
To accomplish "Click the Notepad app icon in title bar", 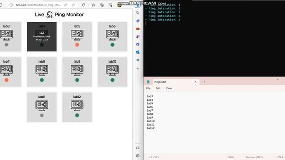I will click(148, 82).
